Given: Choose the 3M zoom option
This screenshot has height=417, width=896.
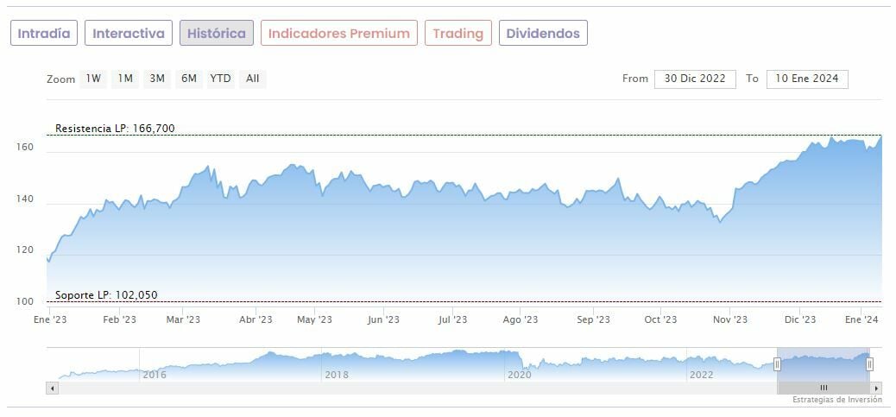Looking at the screenshot, I should (157, 79).
